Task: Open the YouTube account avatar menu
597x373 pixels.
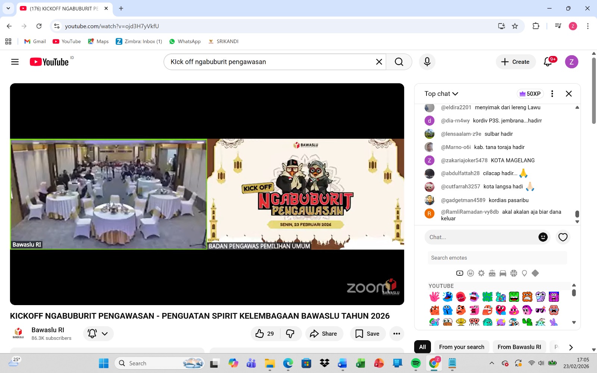Action: pyautogui.click(x=572, y=62)
